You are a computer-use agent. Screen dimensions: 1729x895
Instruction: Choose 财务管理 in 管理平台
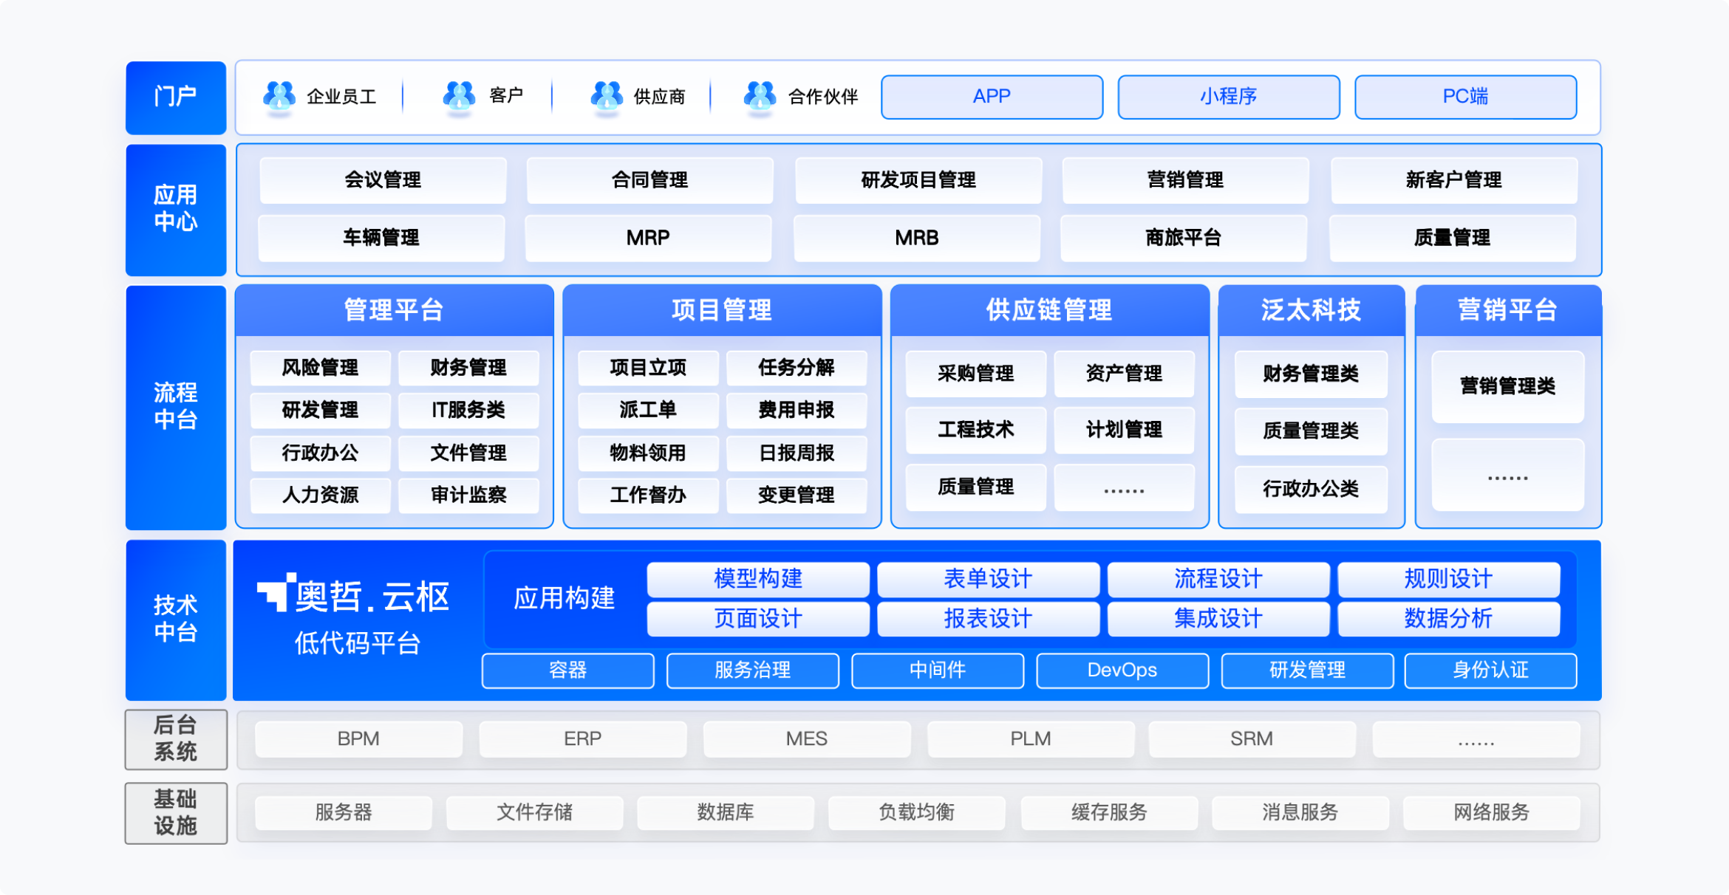[x=468, y=368]
